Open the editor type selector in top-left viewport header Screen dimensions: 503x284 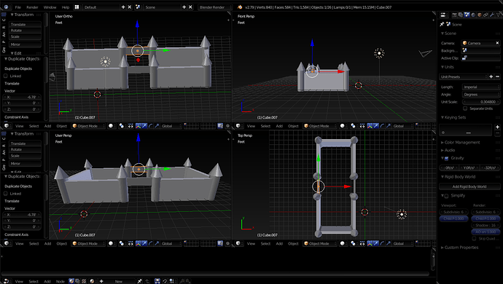pos(6,126)
